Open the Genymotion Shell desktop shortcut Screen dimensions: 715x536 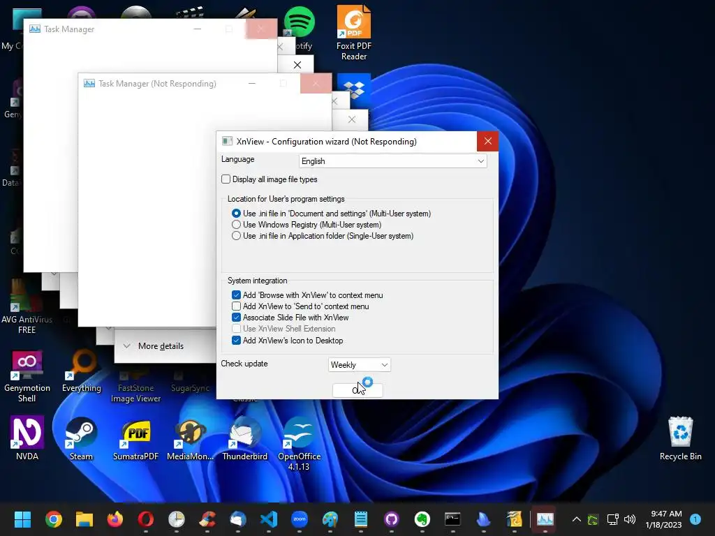click(x=27, y=376)
